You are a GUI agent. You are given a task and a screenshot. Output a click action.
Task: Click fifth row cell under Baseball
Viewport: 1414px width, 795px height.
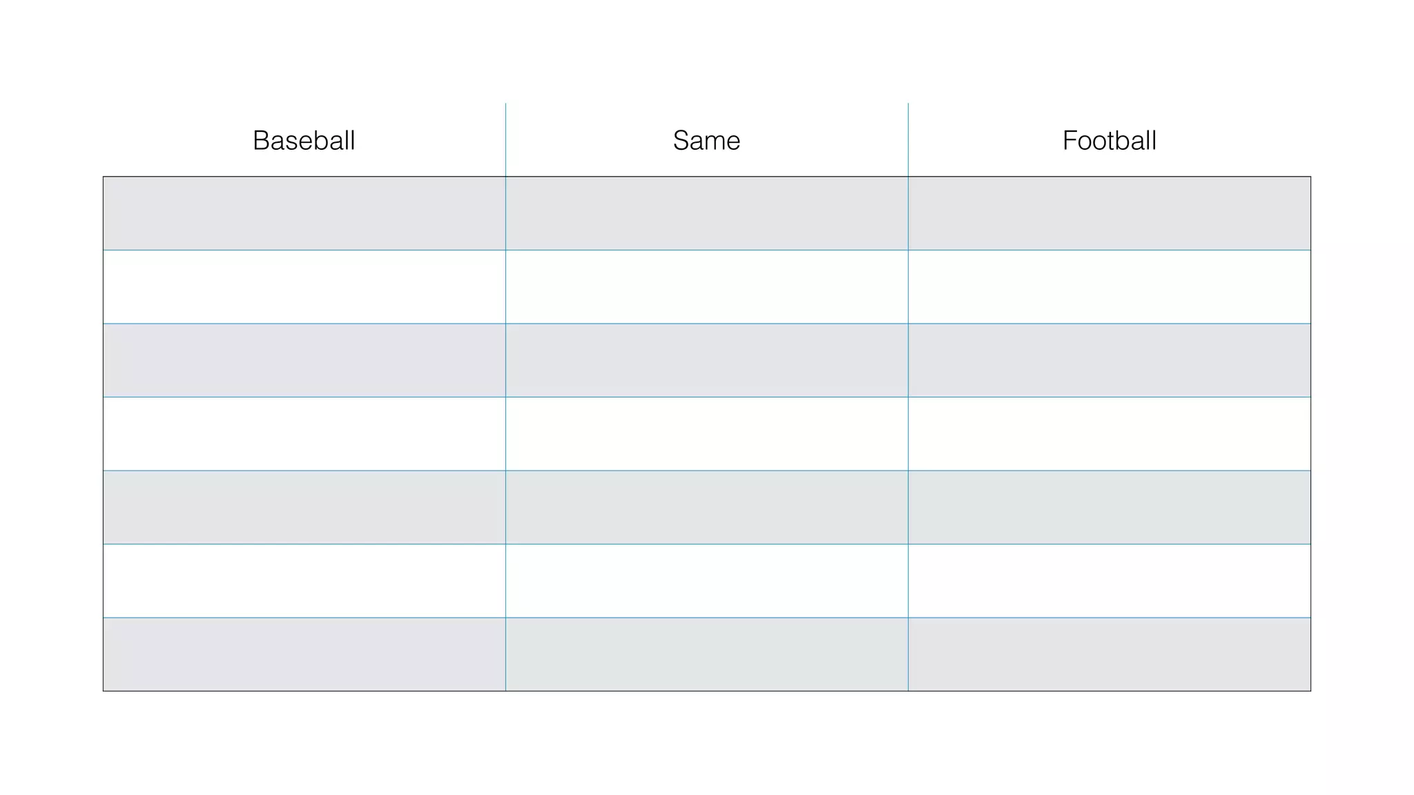point(304,507)
